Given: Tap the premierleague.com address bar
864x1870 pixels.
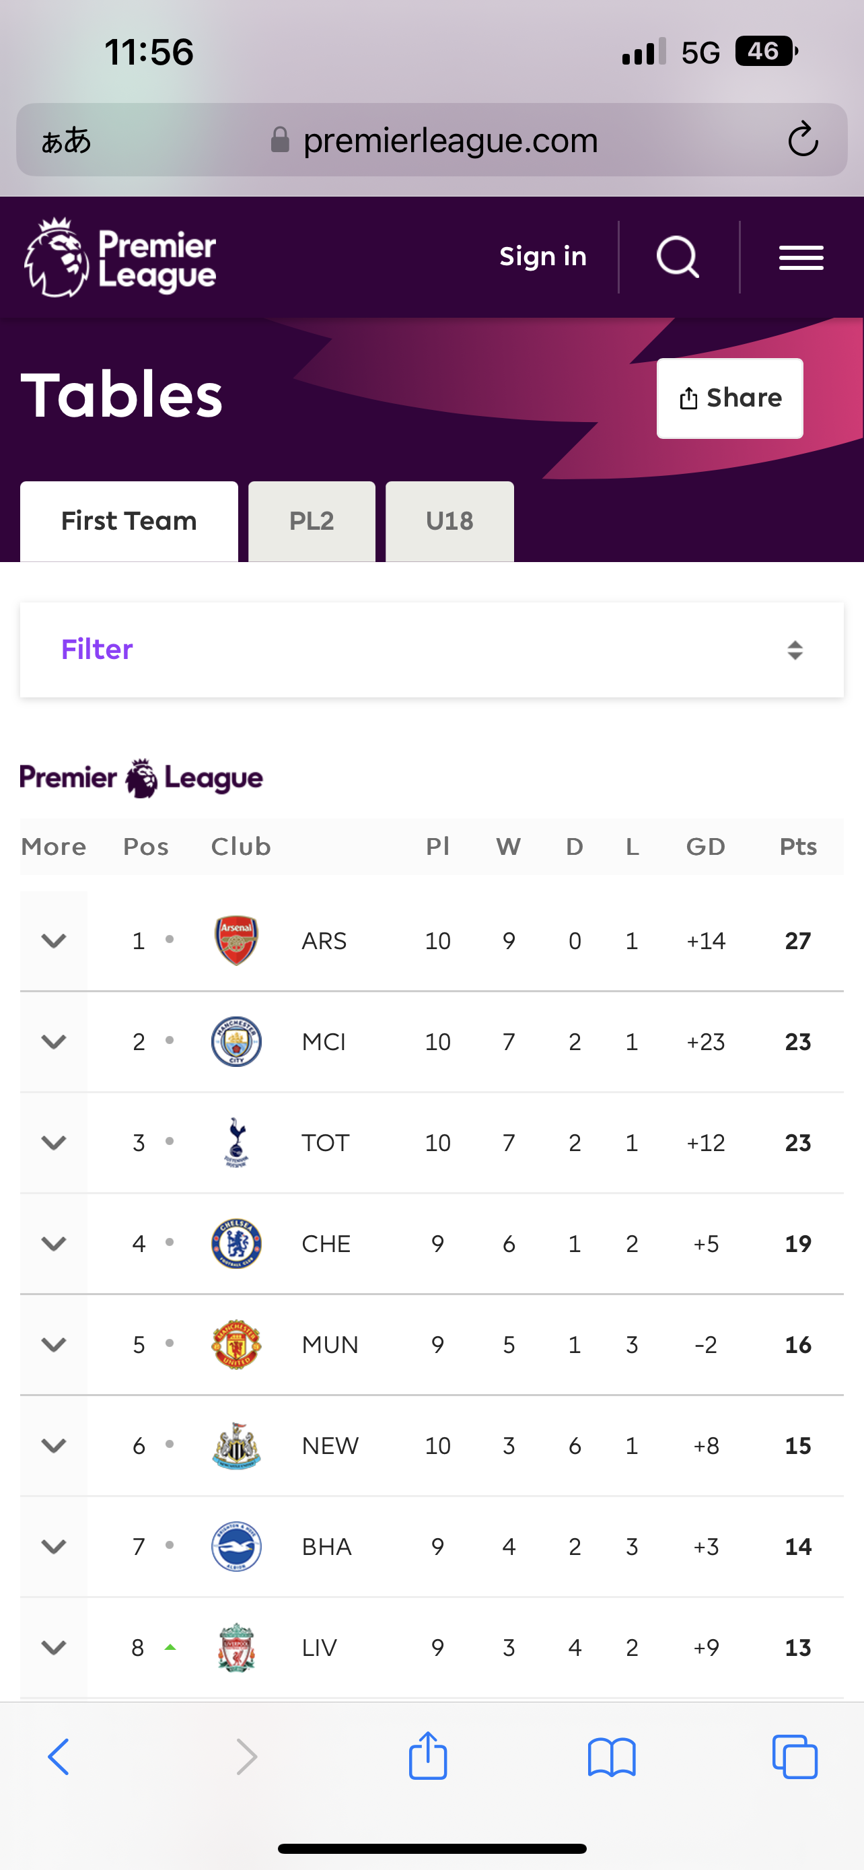Looking at the screenshot, I should pyautogui.click(x=449, y=140).
